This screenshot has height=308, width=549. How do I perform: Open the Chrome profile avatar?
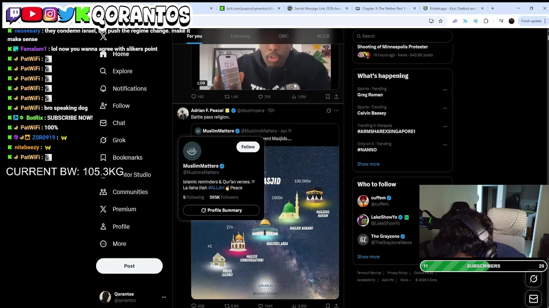click(x=511, y=21)
